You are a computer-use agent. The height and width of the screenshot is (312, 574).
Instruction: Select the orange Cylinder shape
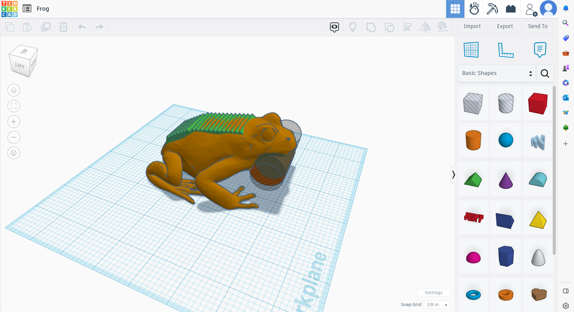point(473,140)
